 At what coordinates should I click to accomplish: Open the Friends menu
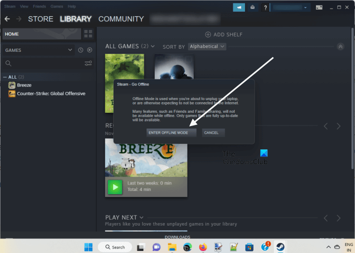40,6
